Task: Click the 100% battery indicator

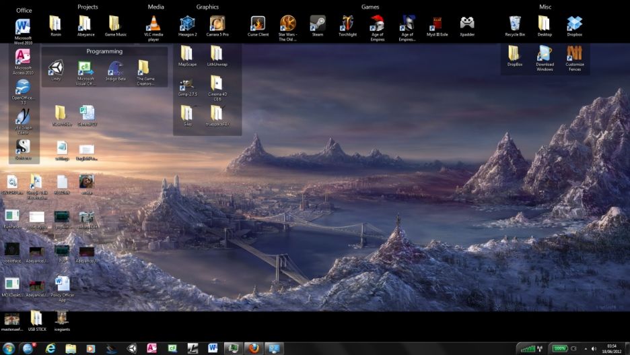Action: click(x=559, y=348)
